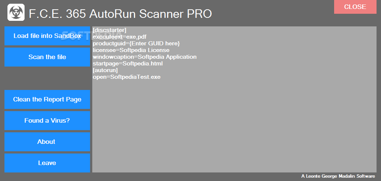Click the F.C.E. 365 AutoRun Scanner PRO title

(121, 14)
